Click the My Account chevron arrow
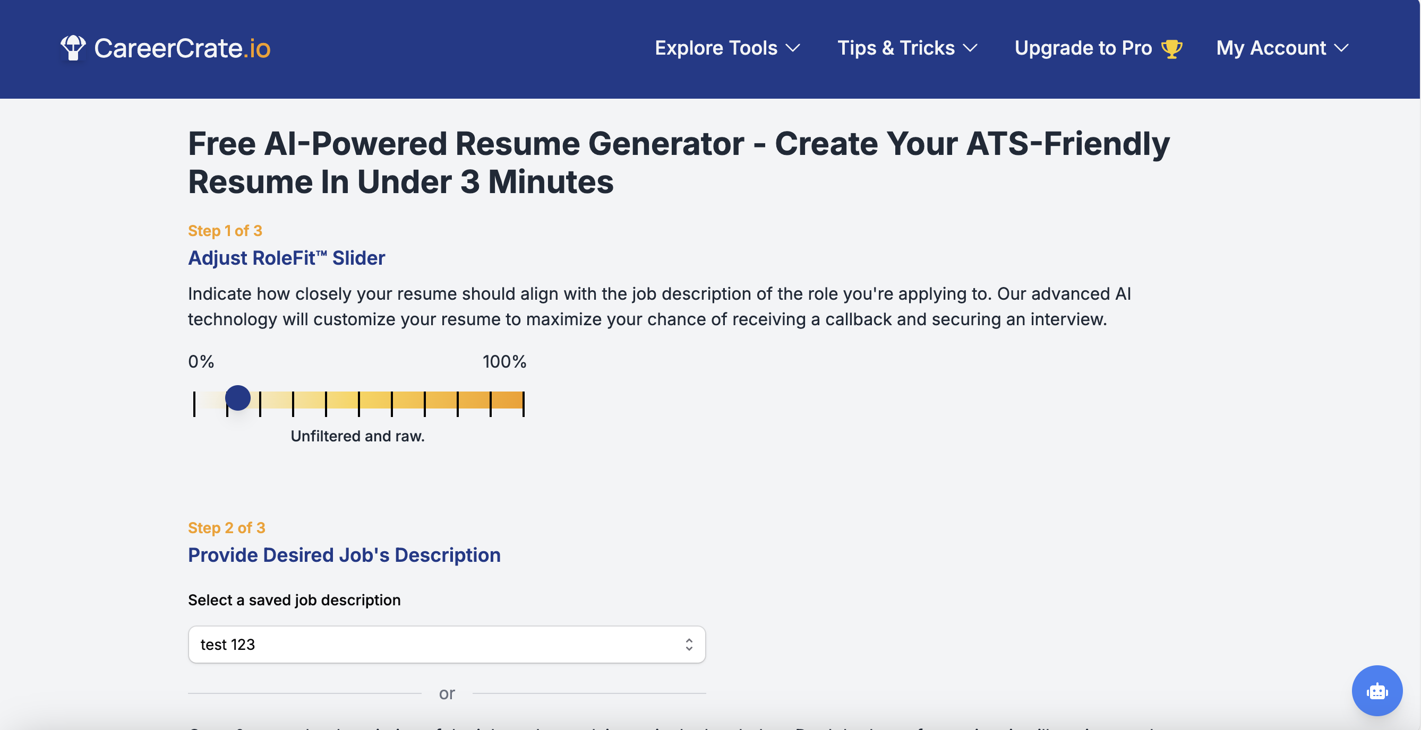1421x730 pixels. tap(1341, 48)
